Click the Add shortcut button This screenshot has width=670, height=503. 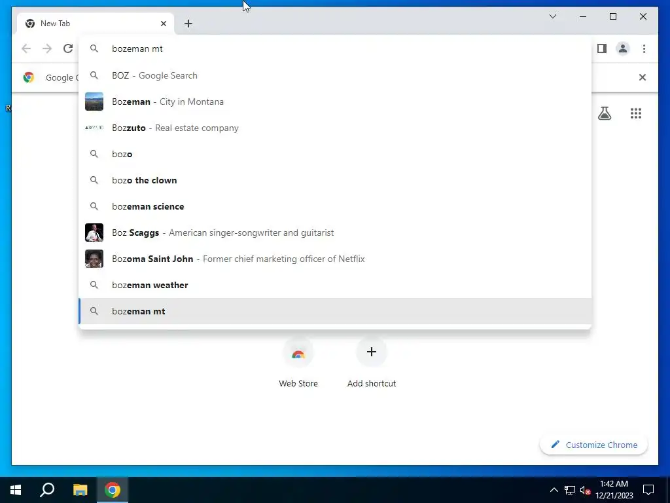click(x=372, y=363)
